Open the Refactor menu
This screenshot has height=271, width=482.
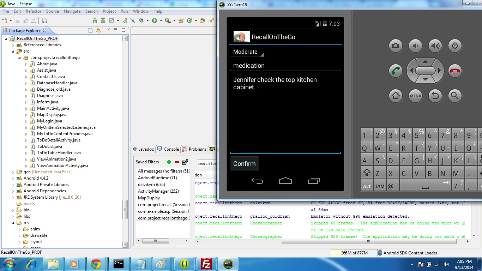tap(34, 11)
